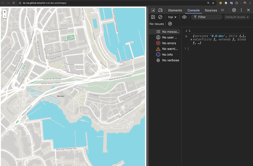Switch to the Sources tab

(211, 10)
